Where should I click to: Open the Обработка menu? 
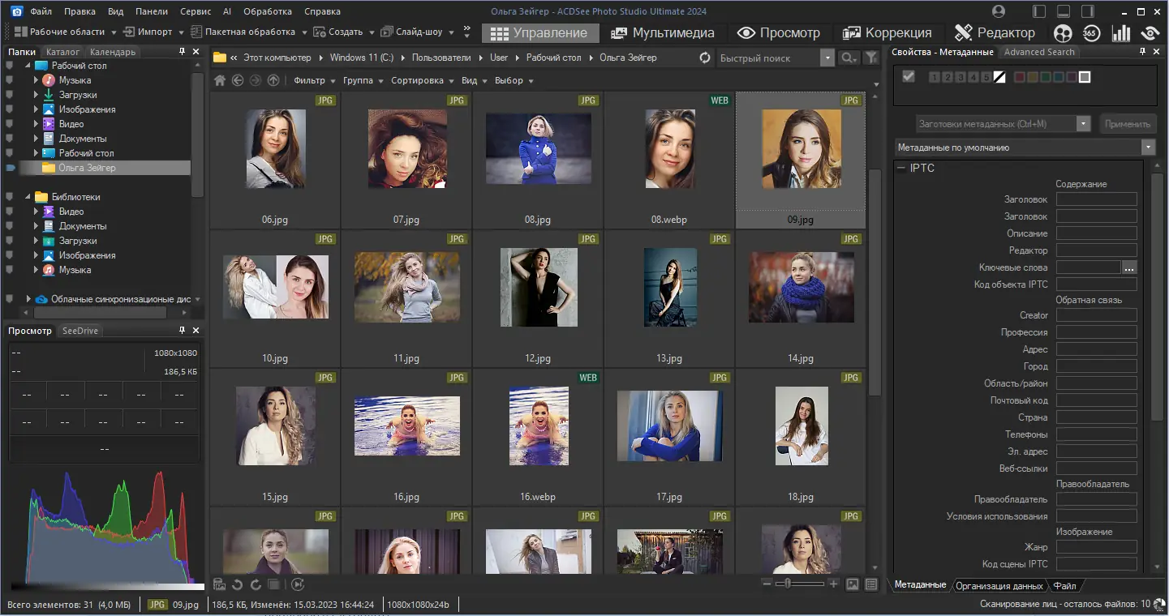coord(268,11)
